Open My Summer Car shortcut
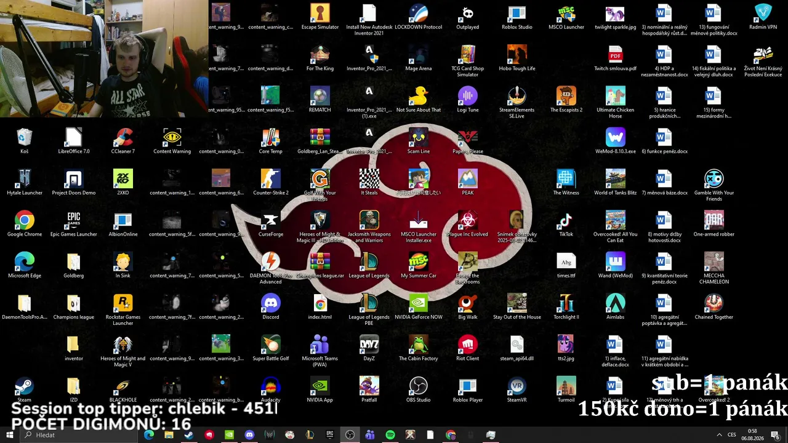788x443 pixels. [419, 261]
